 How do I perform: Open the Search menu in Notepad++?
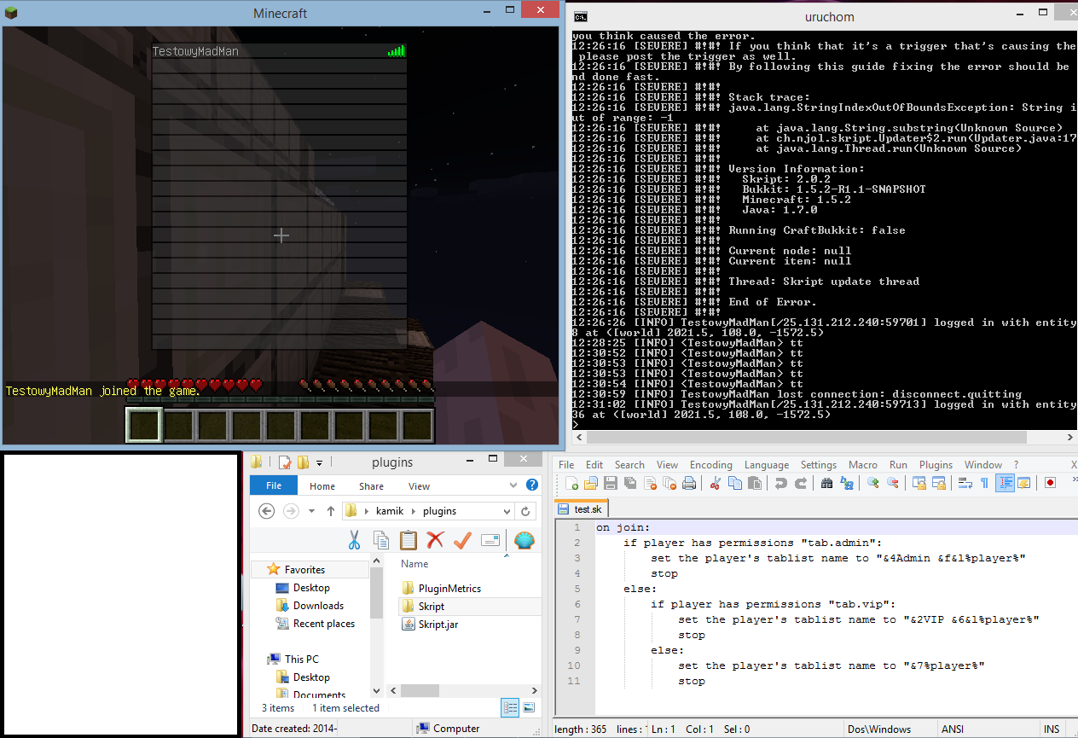[x=629, y=465]
